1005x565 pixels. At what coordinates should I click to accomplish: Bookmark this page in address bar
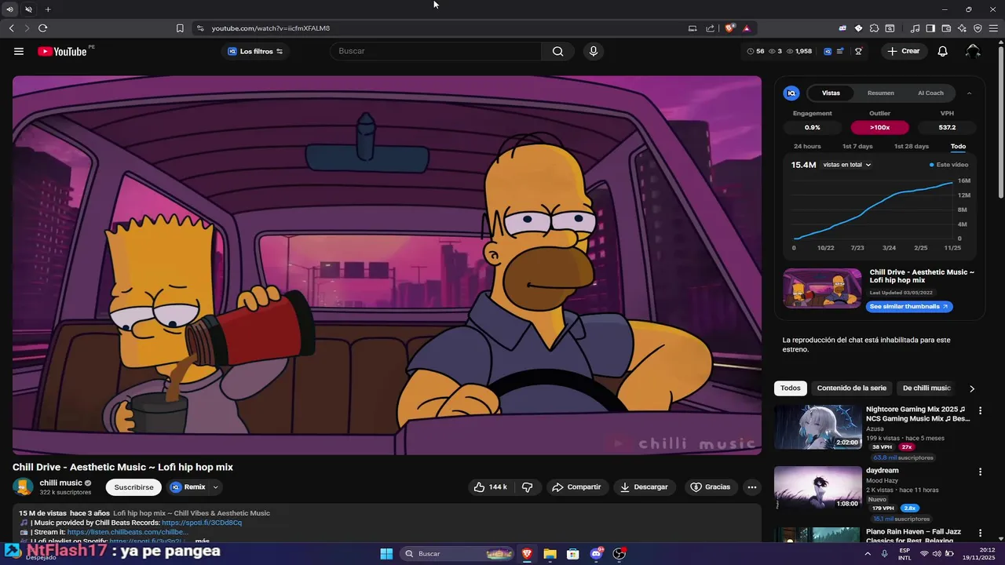click(x=180, y=28)
